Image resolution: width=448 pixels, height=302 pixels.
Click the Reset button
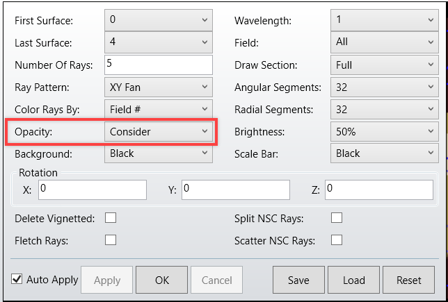coord(409,280)
